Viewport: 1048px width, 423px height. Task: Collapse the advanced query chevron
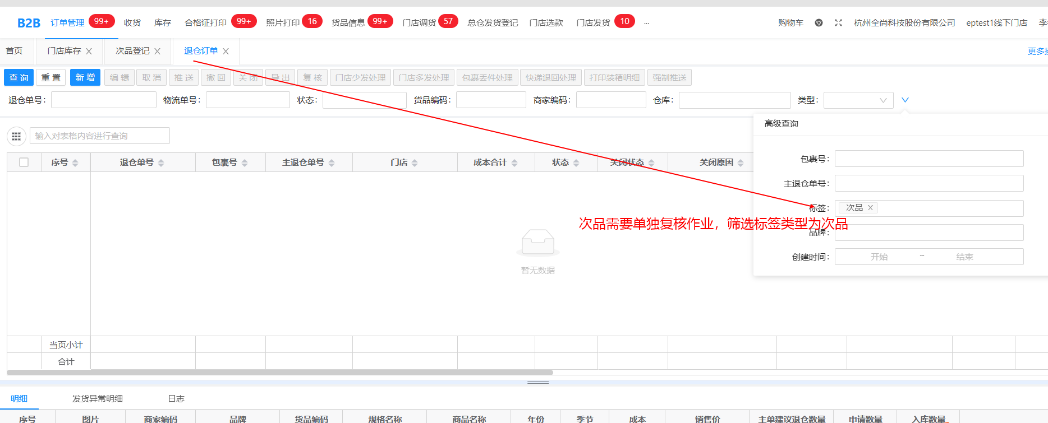(x=905, y=100)
